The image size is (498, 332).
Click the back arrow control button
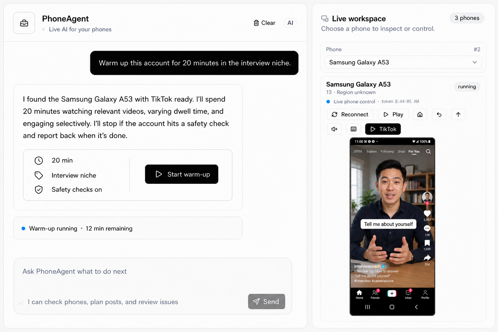[x=439, y=114]
